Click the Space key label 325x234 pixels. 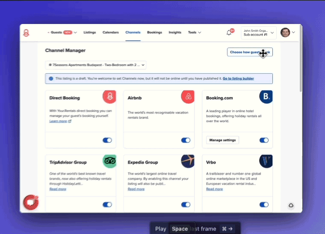tap(180, 229)
